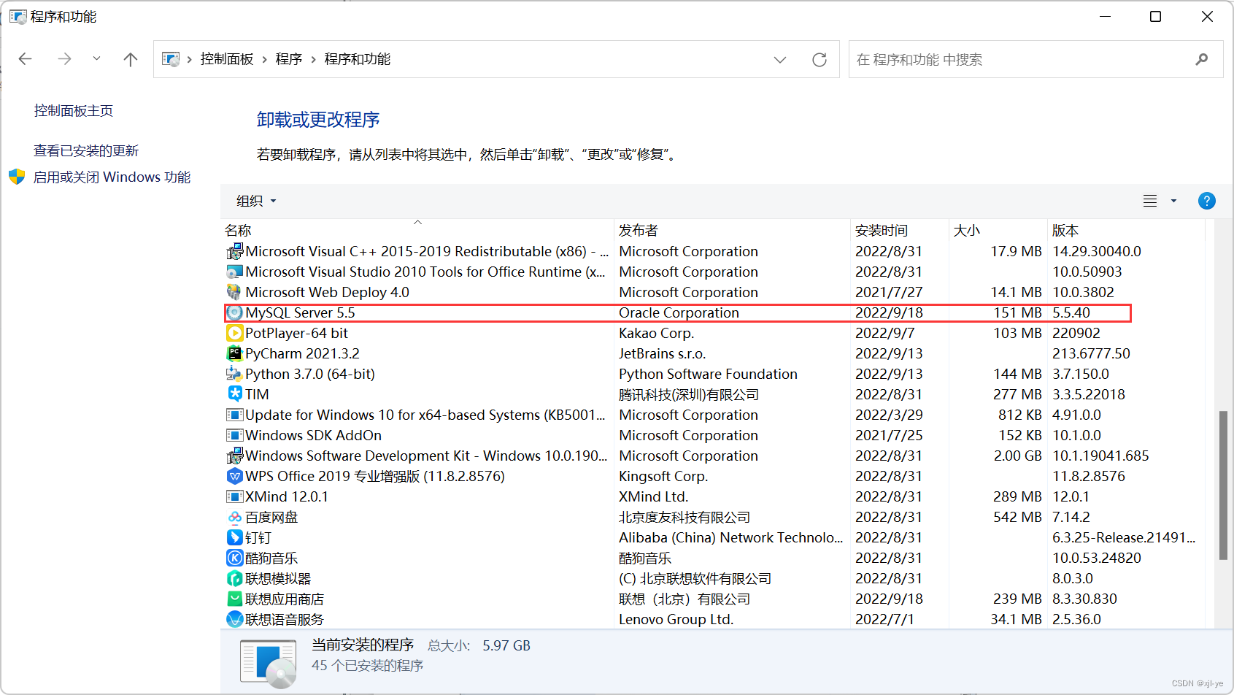Click the Update for Windows 10 KB5001 icon
This screenshot has width=1234, height=695.
(x=234, y=415)
